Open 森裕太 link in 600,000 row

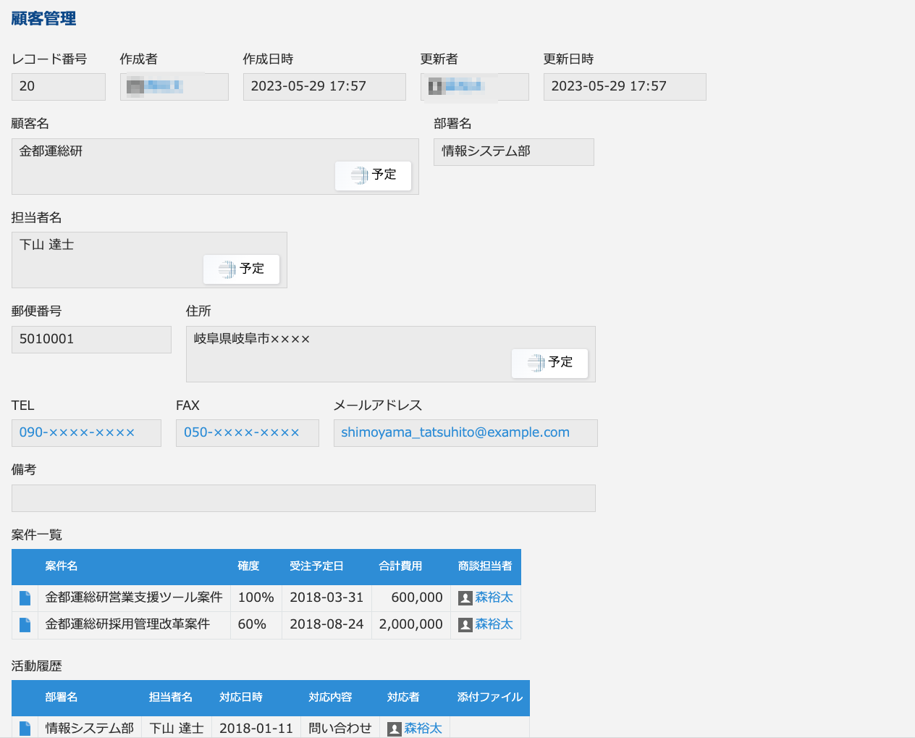494,597
